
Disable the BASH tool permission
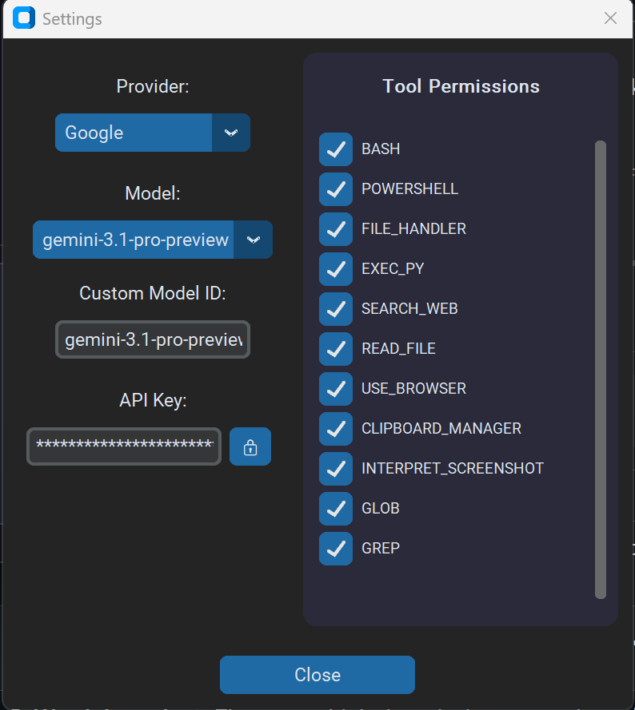click(x=335, y=149)
